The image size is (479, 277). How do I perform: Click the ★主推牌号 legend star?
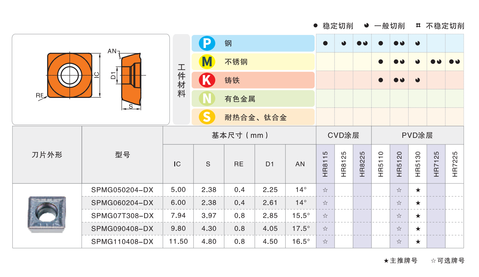point(386,261)
